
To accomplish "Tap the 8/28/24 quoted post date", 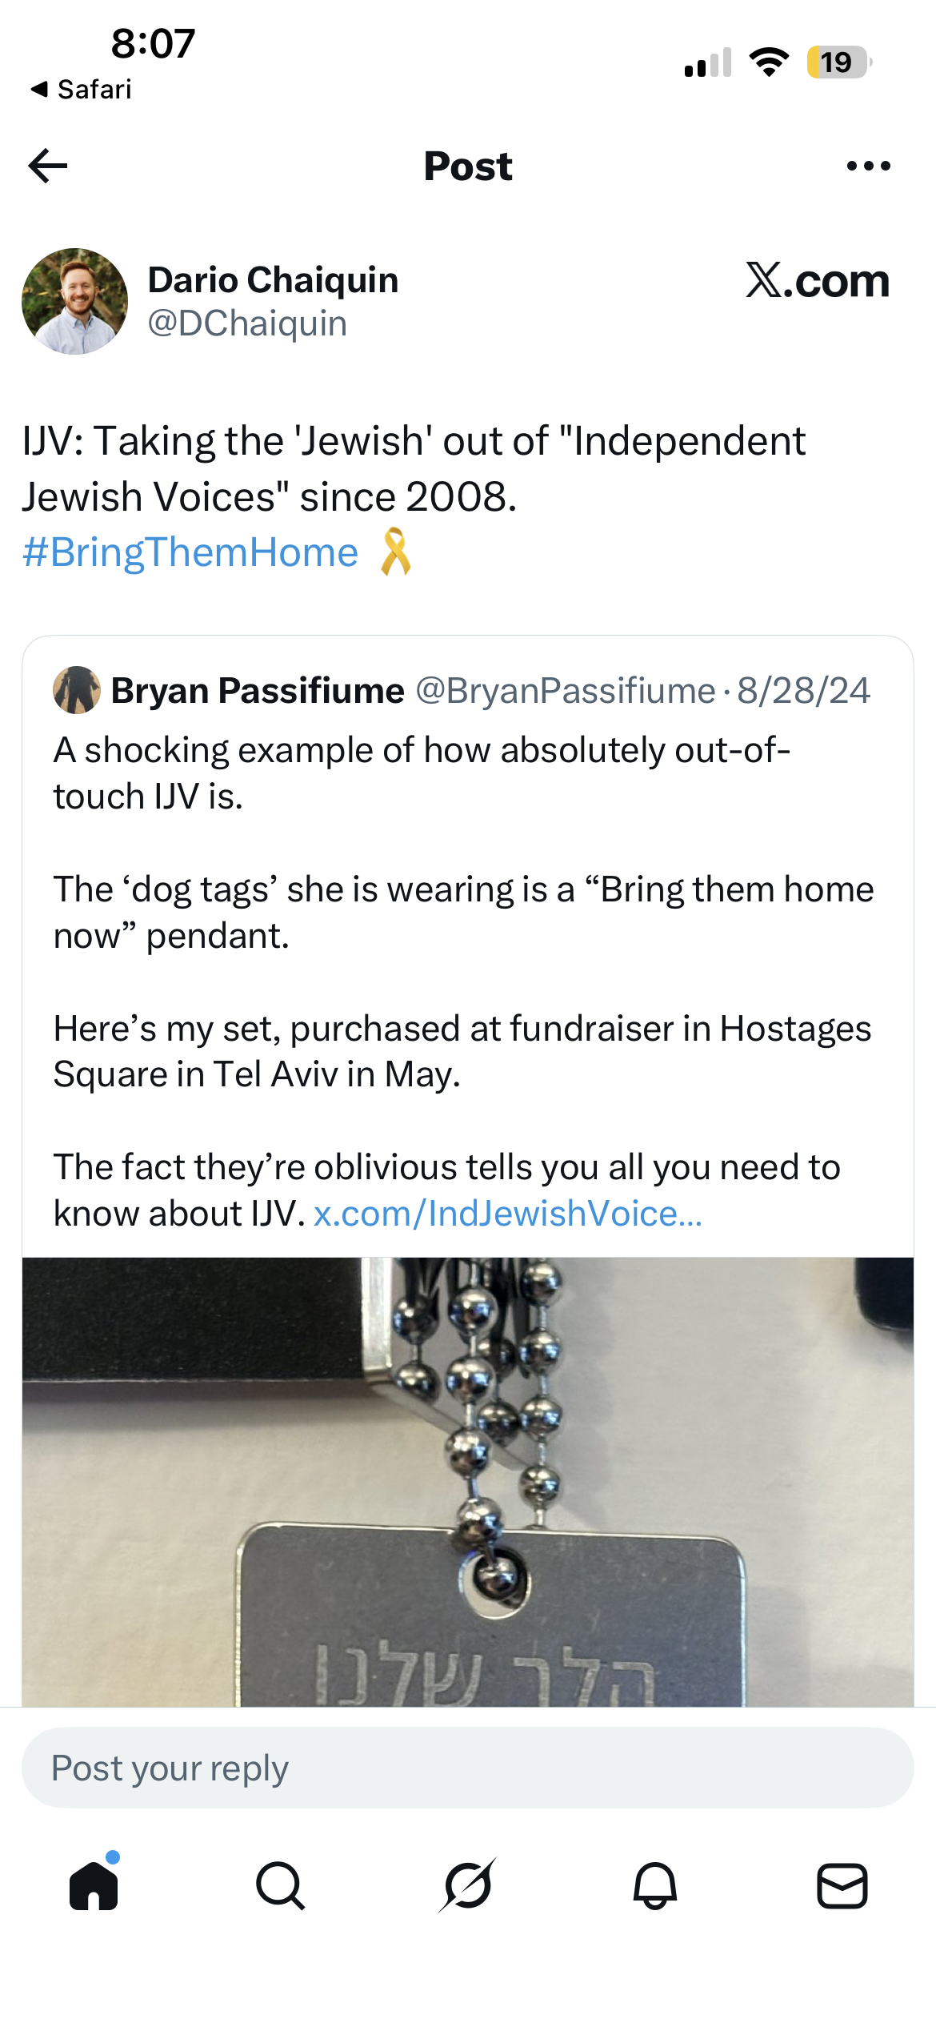I will 803,690.
